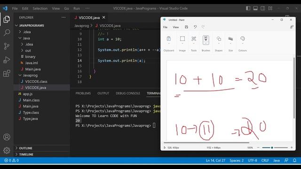Open the Selection menu
Screen dimensions: 301x169
pos(40,8)
